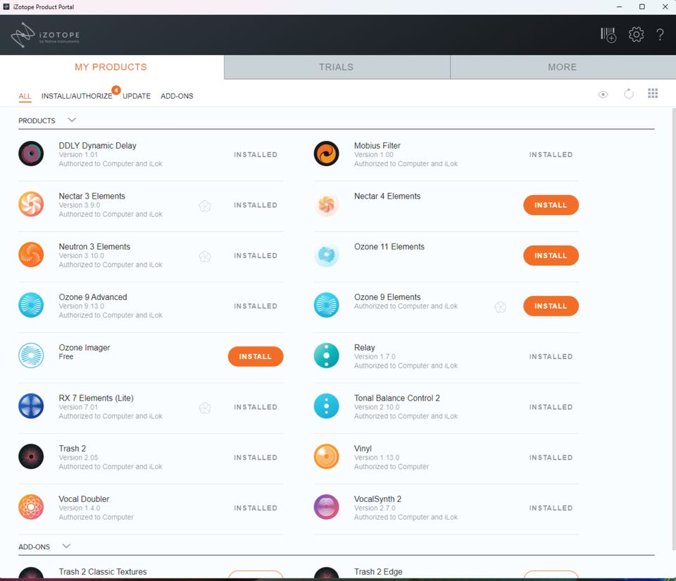Select the ADD-ONS filter
Image resolution: width=676 pixels, height=581 pixels.
[177, 96]
